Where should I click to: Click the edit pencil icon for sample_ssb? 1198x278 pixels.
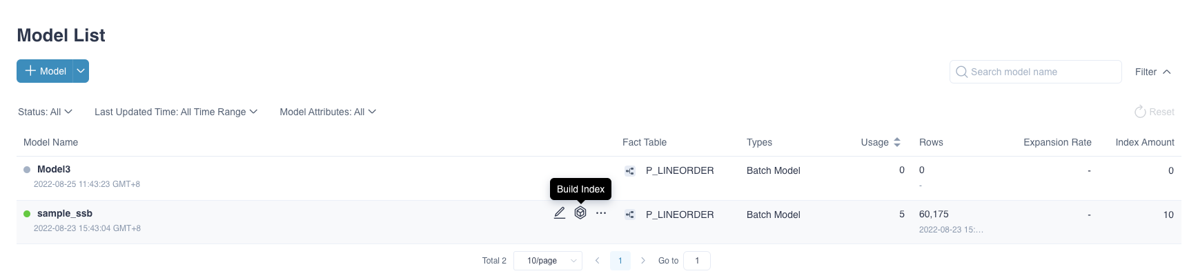560,213
